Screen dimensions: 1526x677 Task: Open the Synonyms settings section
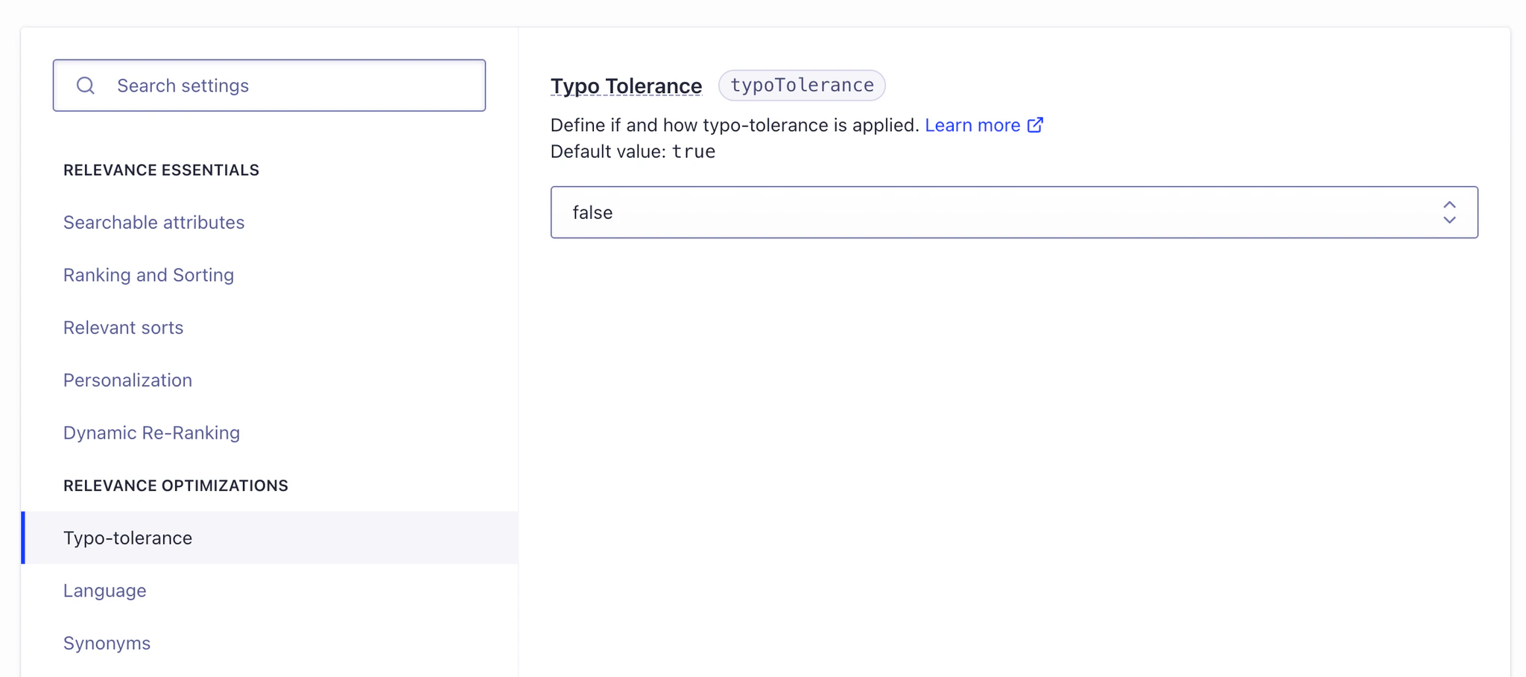tap(107, 643)
